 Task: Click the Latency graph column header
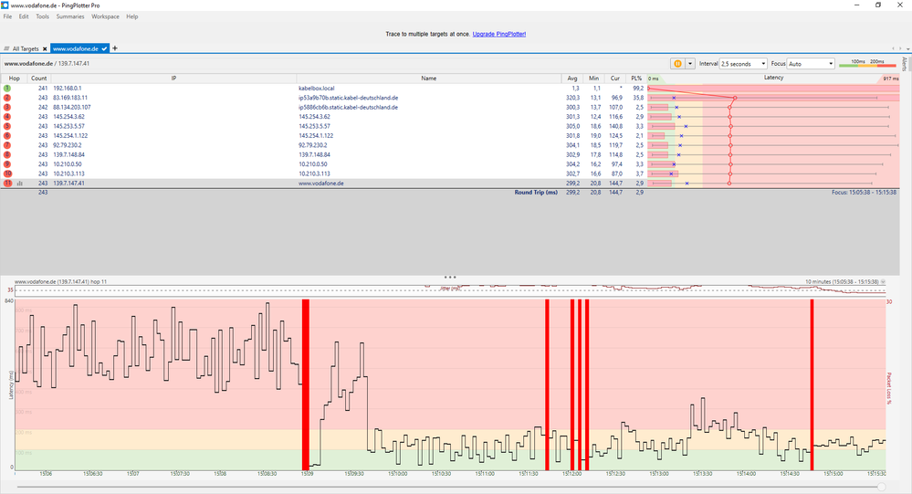click(773, 78)
